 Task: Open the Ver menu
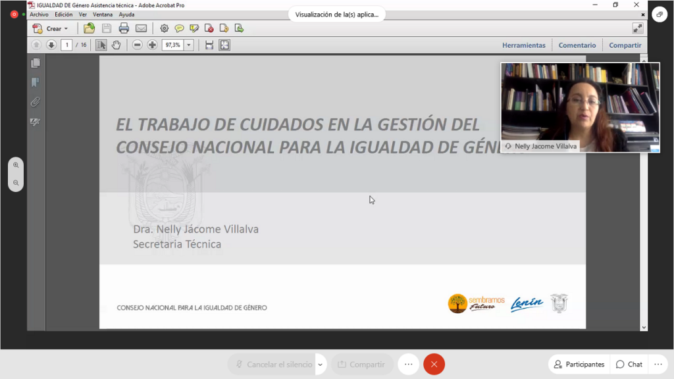click(83, 14)
